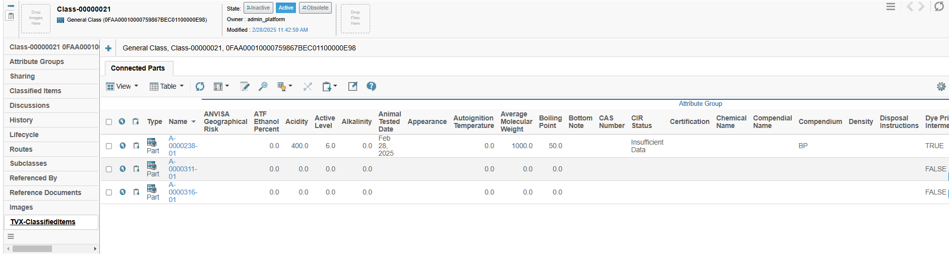This screenshot has width=949, height=254.
Task: Open help with the question mark icon
Action: point(371,87)
